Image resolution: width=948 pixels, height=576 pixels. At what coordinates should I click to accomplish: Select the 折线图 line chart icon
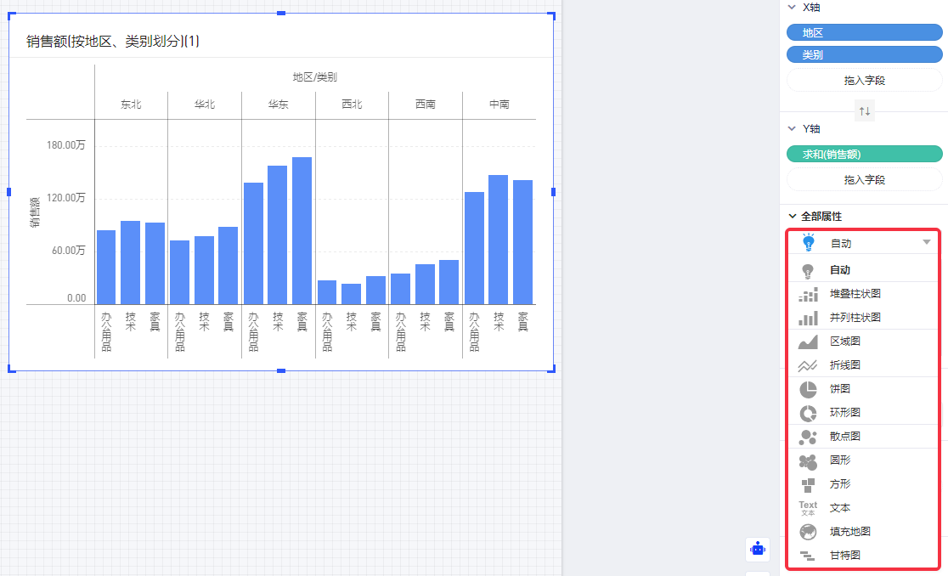(x=808, y=365)
